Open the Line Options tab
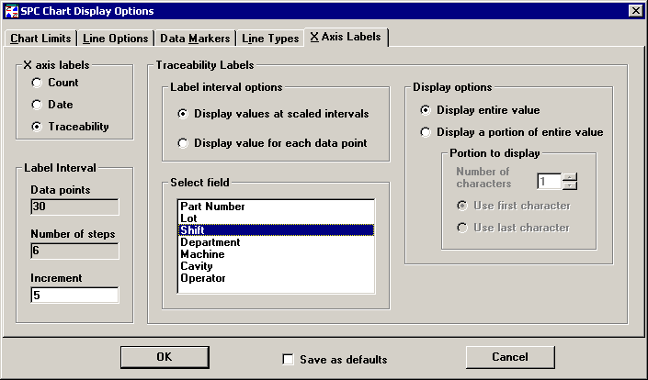The height and width of the screenshot is (380, 648). pyautogui.click(x=115, y=39)
